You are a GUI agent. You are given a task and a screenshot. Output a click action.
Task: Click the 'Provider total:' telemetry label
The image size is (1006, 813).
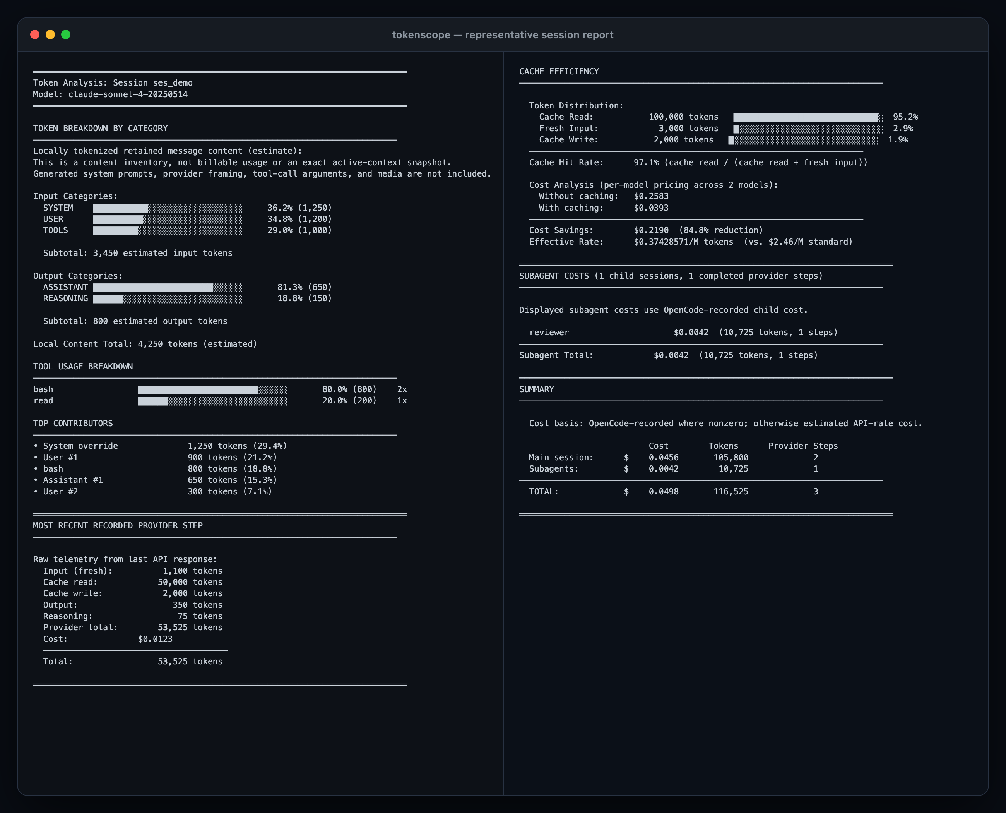(x=80, y=628)
